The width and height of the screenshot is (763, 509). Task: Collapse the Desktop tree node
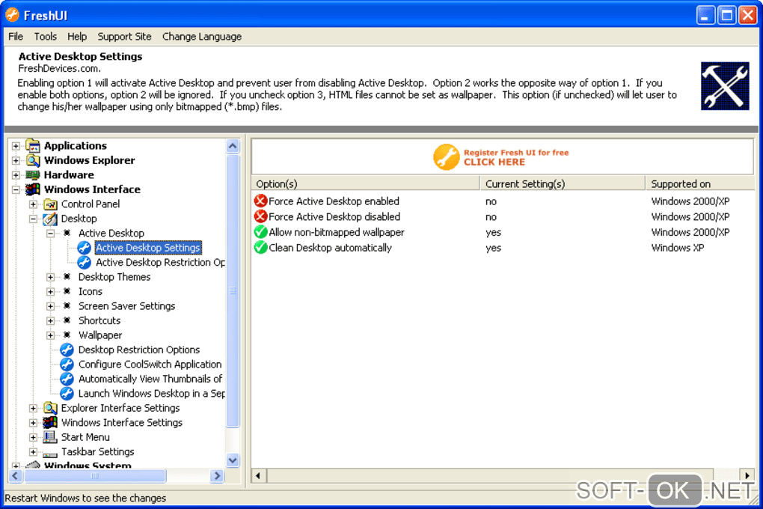tap(33, 219)
